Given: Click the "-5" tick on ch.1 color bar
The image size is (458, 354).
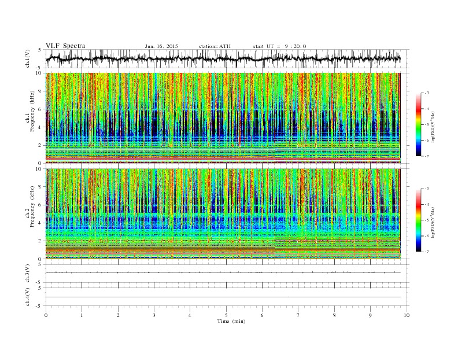Looking at the screenshot, I should coord(426,125).
